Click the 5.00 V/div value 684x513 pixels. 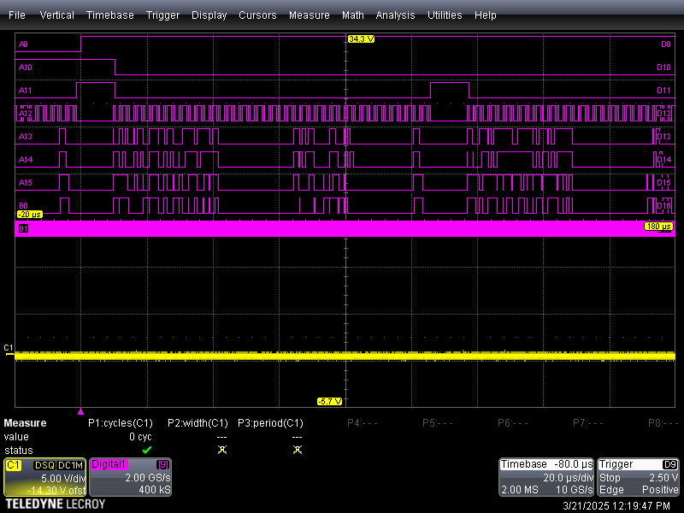coord(63,478)
